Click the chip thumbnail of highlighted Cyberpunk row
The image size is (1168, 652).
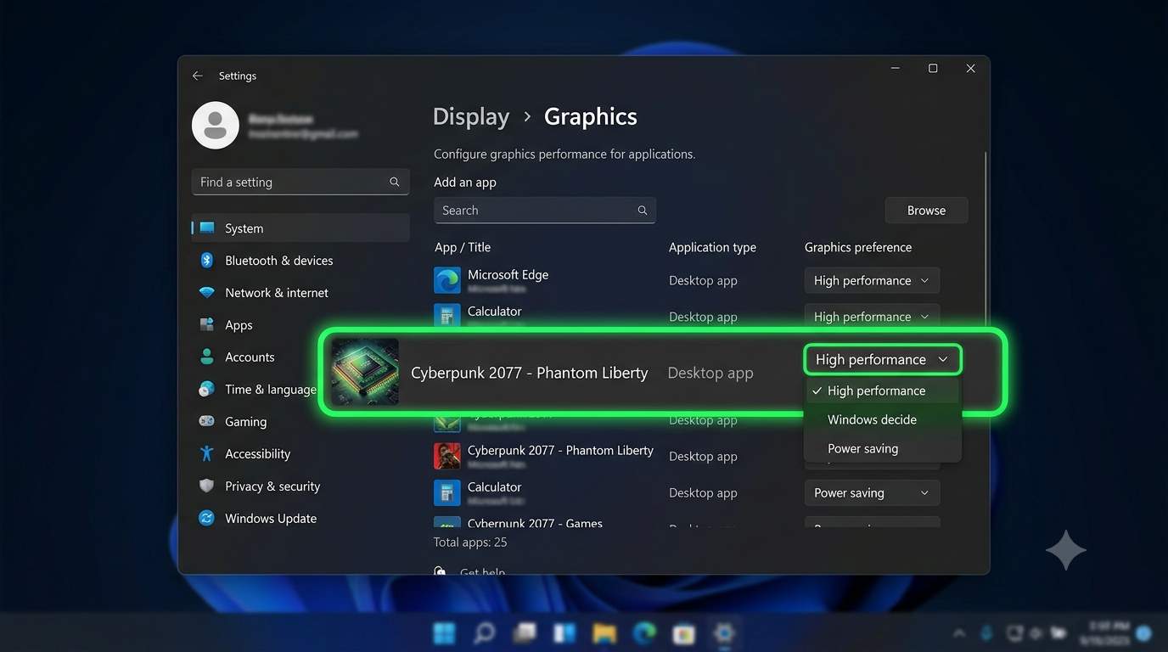tap(365, 372)
